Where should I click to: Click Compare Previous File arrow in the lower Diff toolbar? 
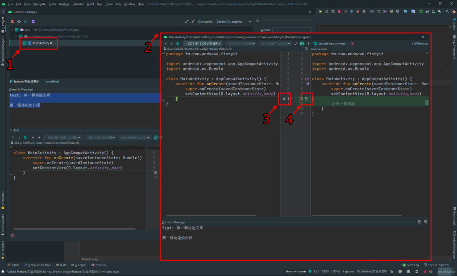(33, 137)
